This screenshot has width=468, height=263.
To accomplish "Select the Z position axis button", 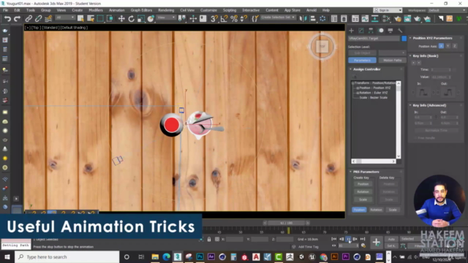I will pos(455,46).
